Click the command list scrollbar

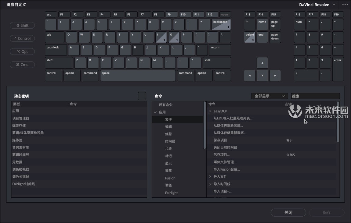338,122
